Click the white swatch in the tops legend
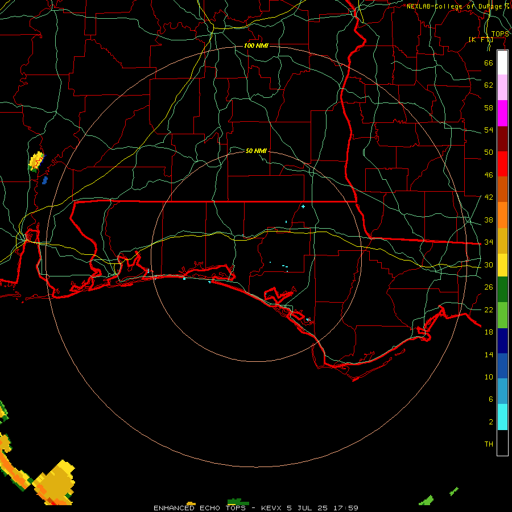The width and height of the screenshot is (512, 512). (502, 63)
